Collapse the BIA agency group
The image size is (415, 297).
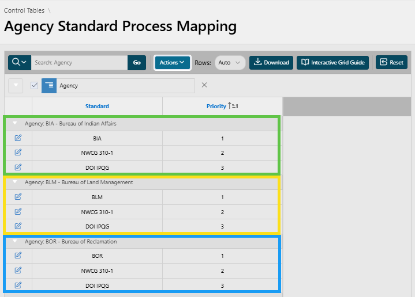coord(15,124)
